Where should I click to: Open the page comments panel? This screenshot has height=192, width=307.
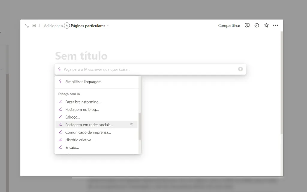point(247,25)
